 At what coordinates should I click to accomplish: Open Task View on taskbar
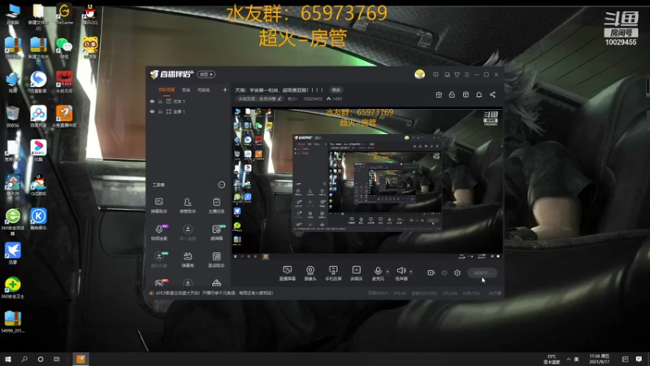coord(56,359)
